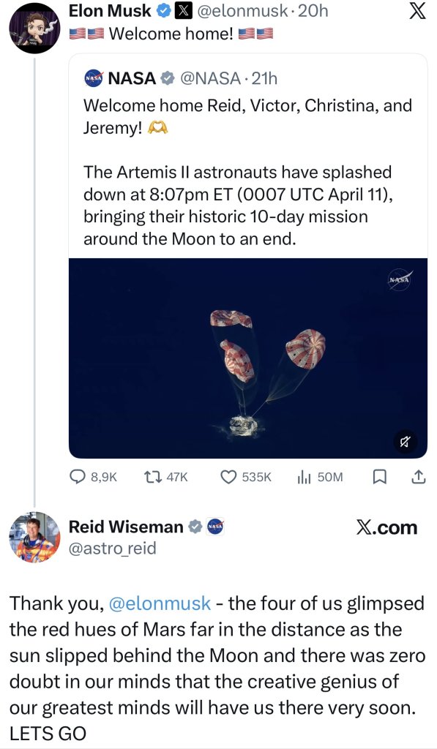
Task: Open view analytics bar chart icon
Action: pos(305,476)
